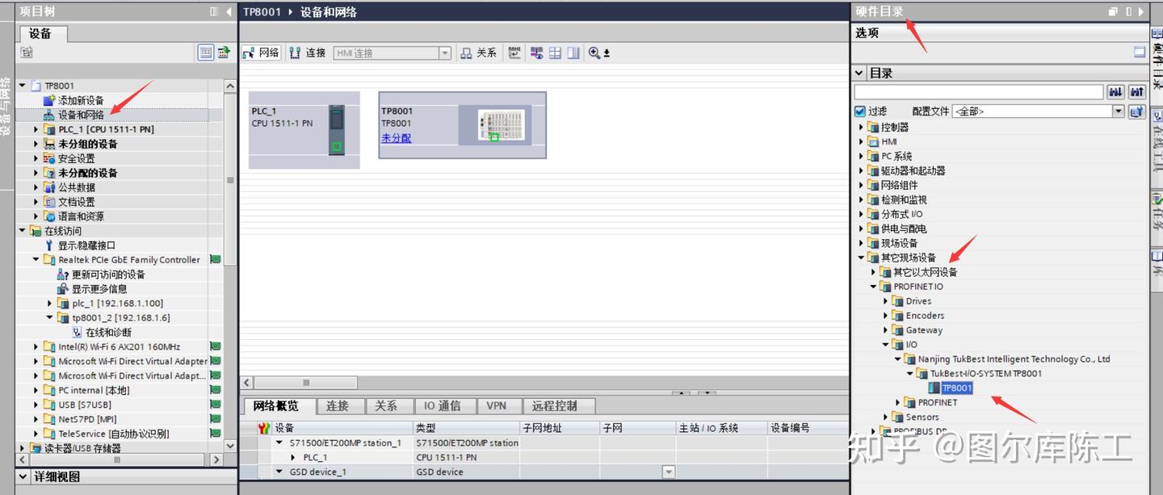The width and height of the screenshot is (1163, 495).
Task: Expand the plc_1 [192.168.1.100] node
Action: pyautogui.click(x=49, y=304)
